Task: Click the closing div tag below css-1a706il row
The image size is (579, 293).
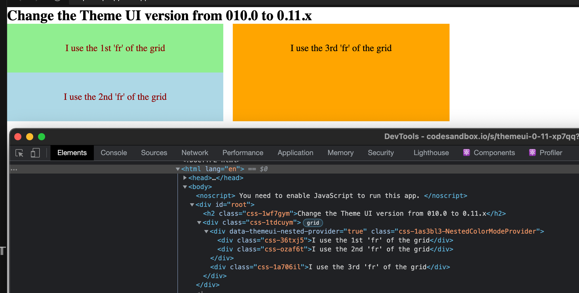Action: 215,276
